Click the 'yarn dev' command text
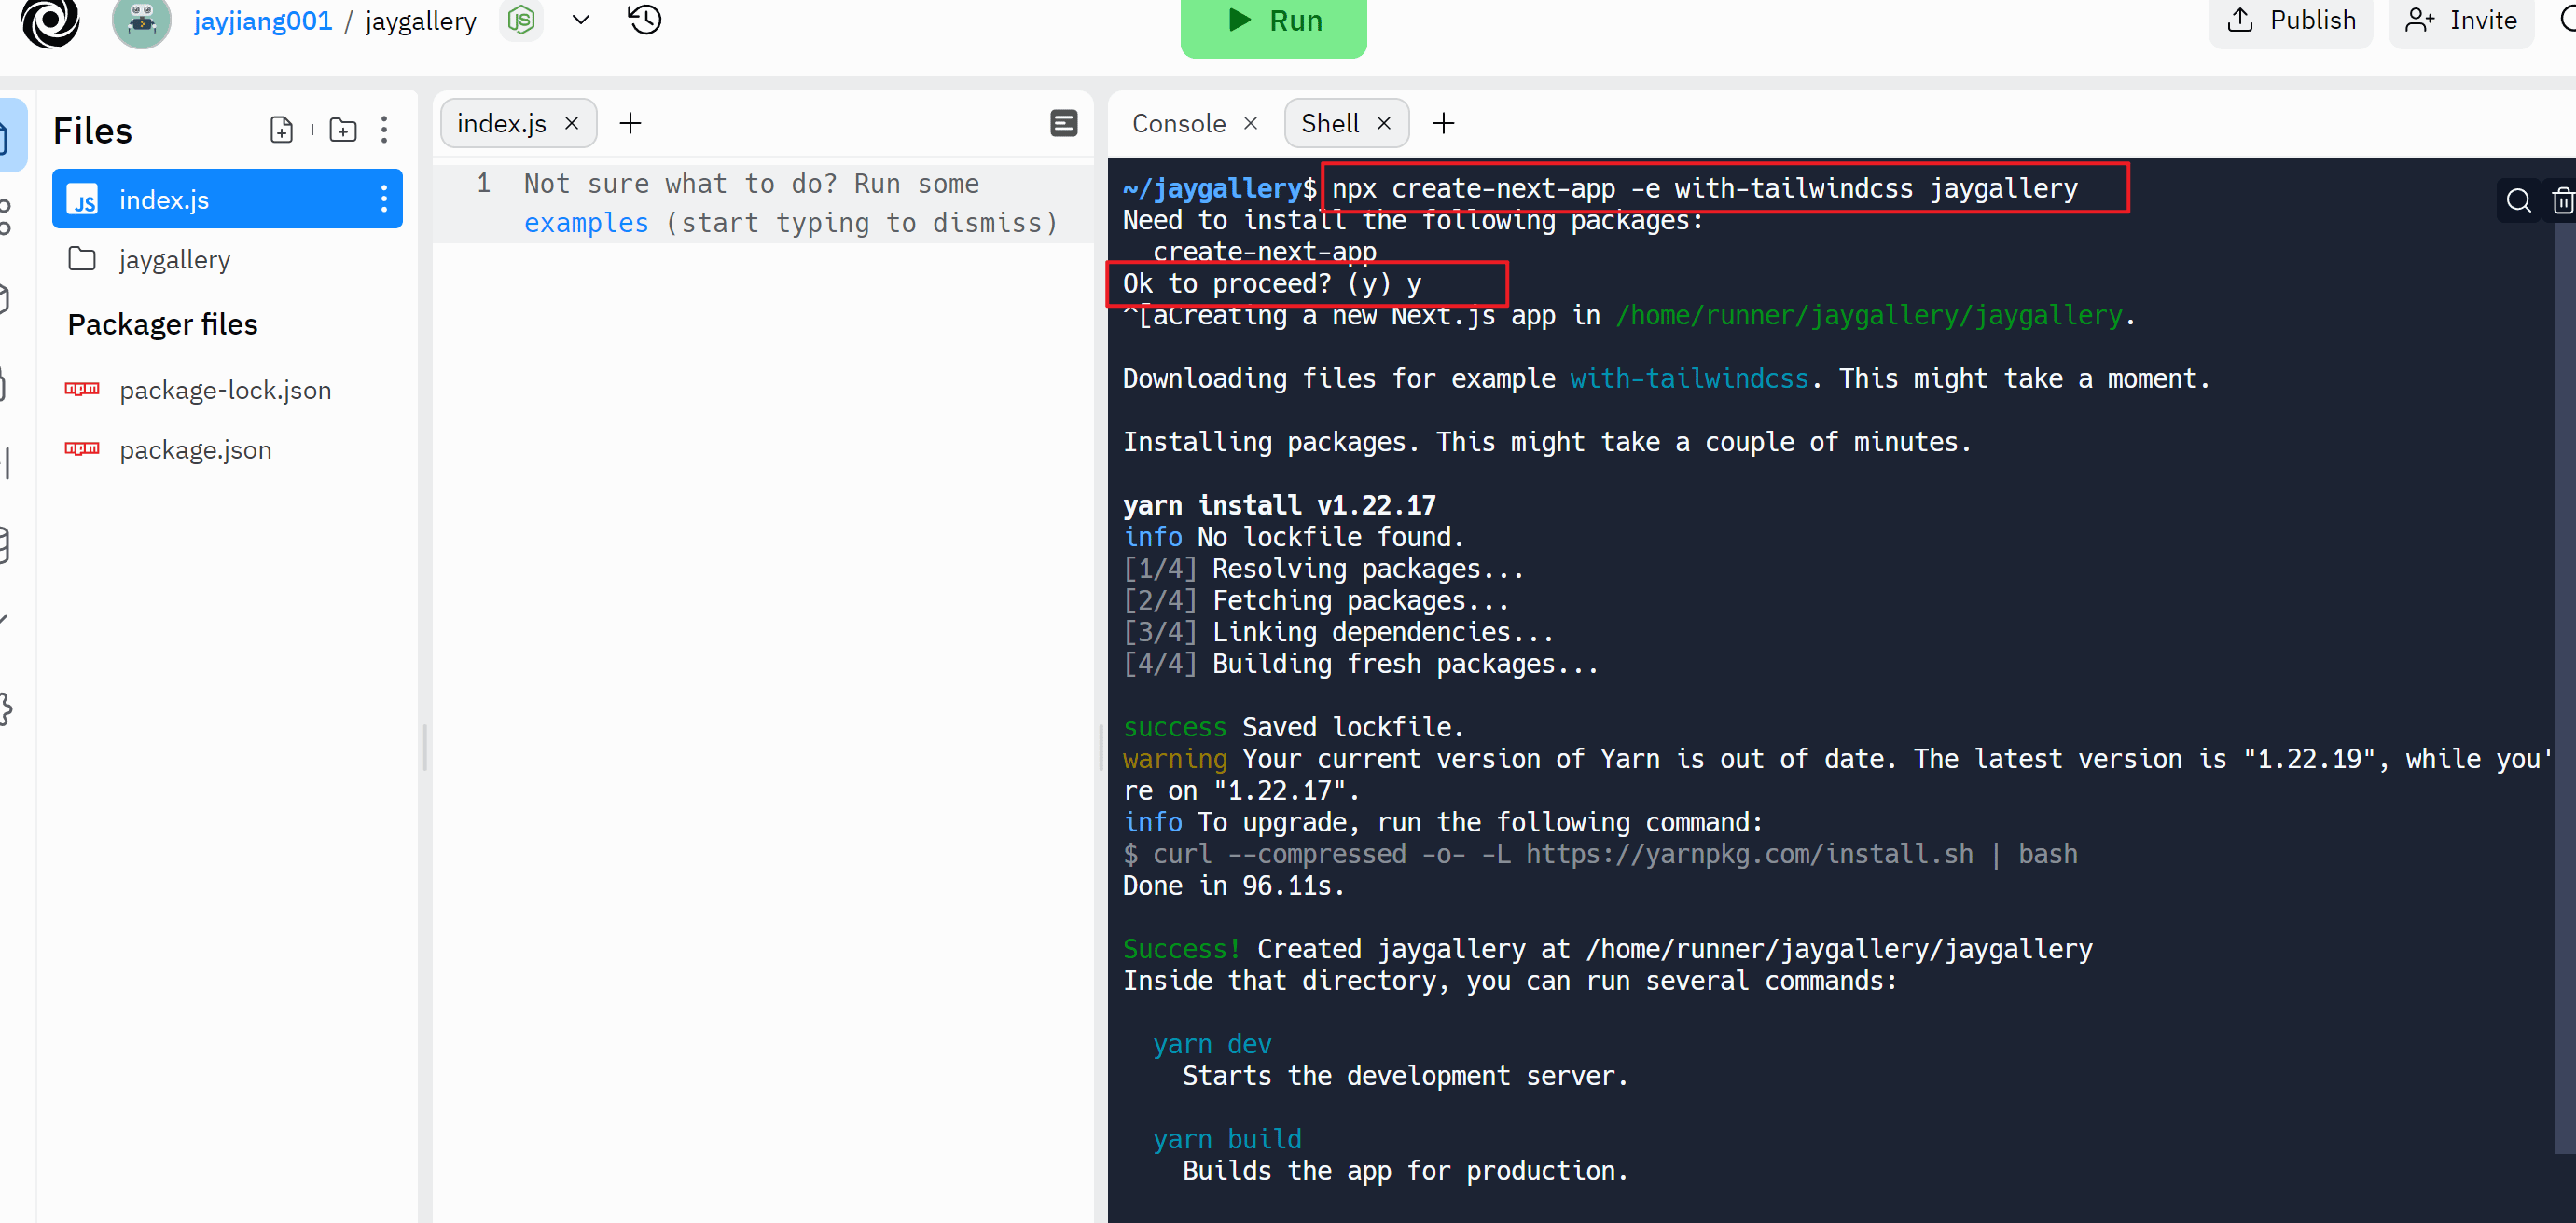Viewport: 2576px width, 1223px height. pos(1212,1044)
